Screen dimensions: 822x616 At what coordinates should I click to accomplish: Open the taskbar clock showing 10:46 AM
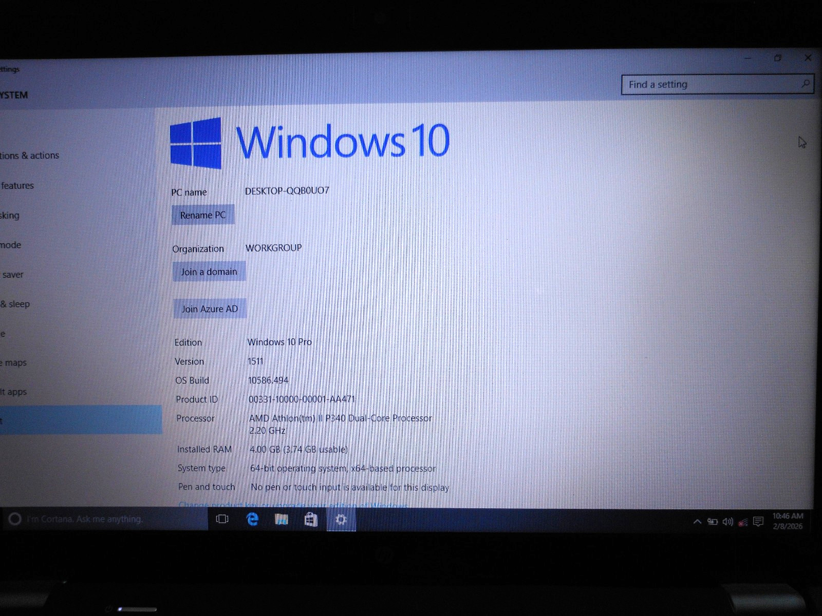click(x=788, y=521)
